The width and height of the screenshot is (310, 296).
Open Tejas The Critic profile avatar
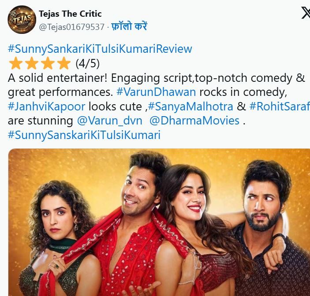(x=22, y=19)
